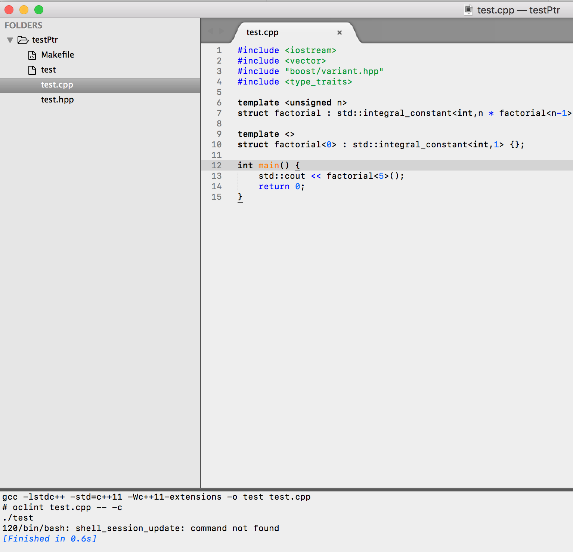This screenshot has height=552, width=573.
Task: Switch to the test.cpp editor tab
Action: [x=262, y=33]
